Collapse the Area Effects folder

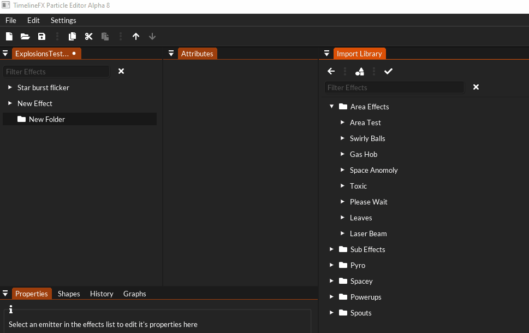click(331, 107)
